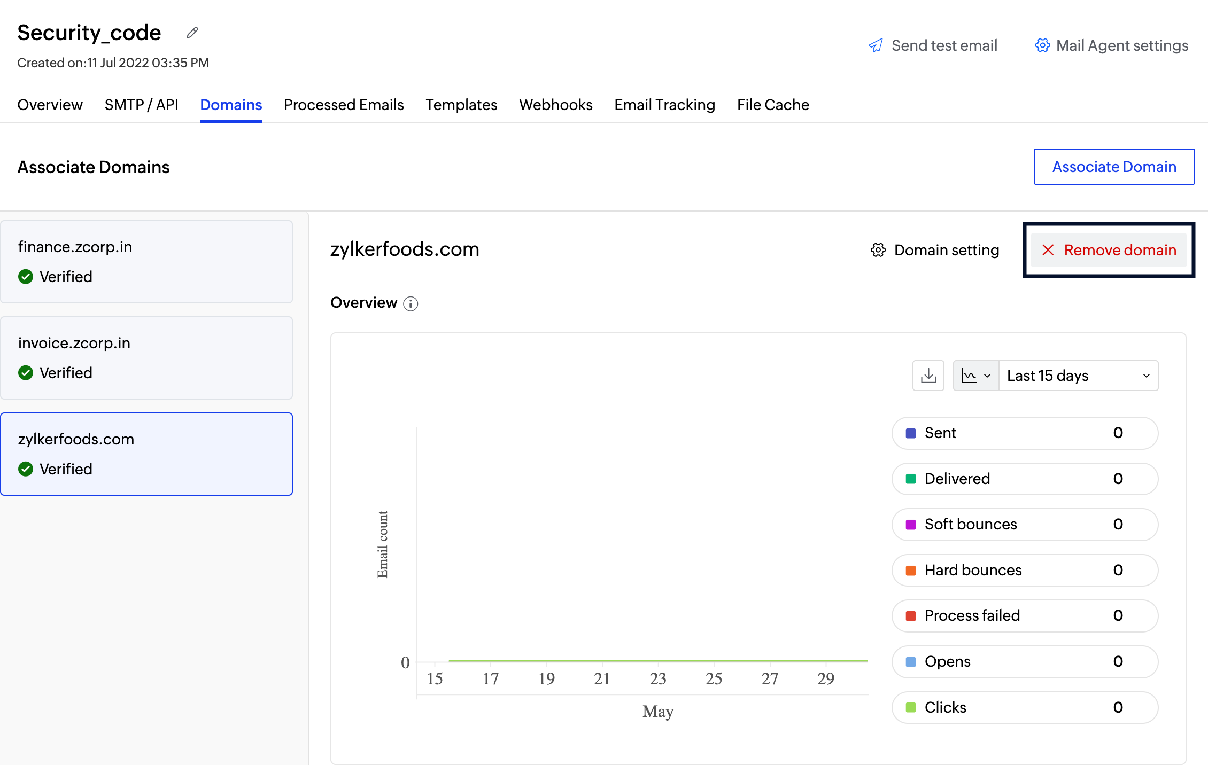Image resolution: width=1208 pixels, height=765 pixels.
Task: Click the Domain setting gear icon
Action: [877, 249]
